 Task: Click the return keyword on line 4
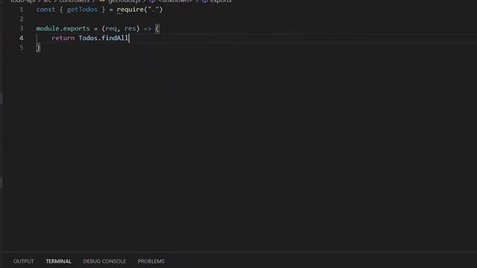63,38
